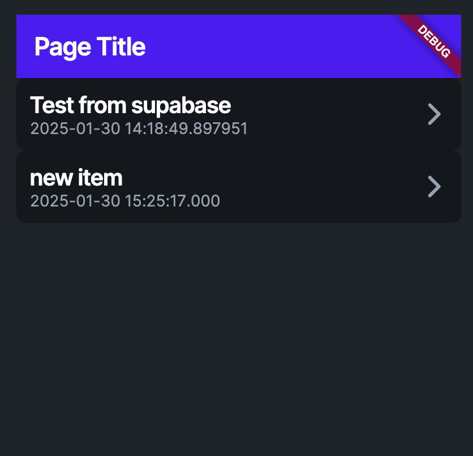
Task: Click the timestamp 2025-01-30 15:25:17.000
Action: coord(125,201)
